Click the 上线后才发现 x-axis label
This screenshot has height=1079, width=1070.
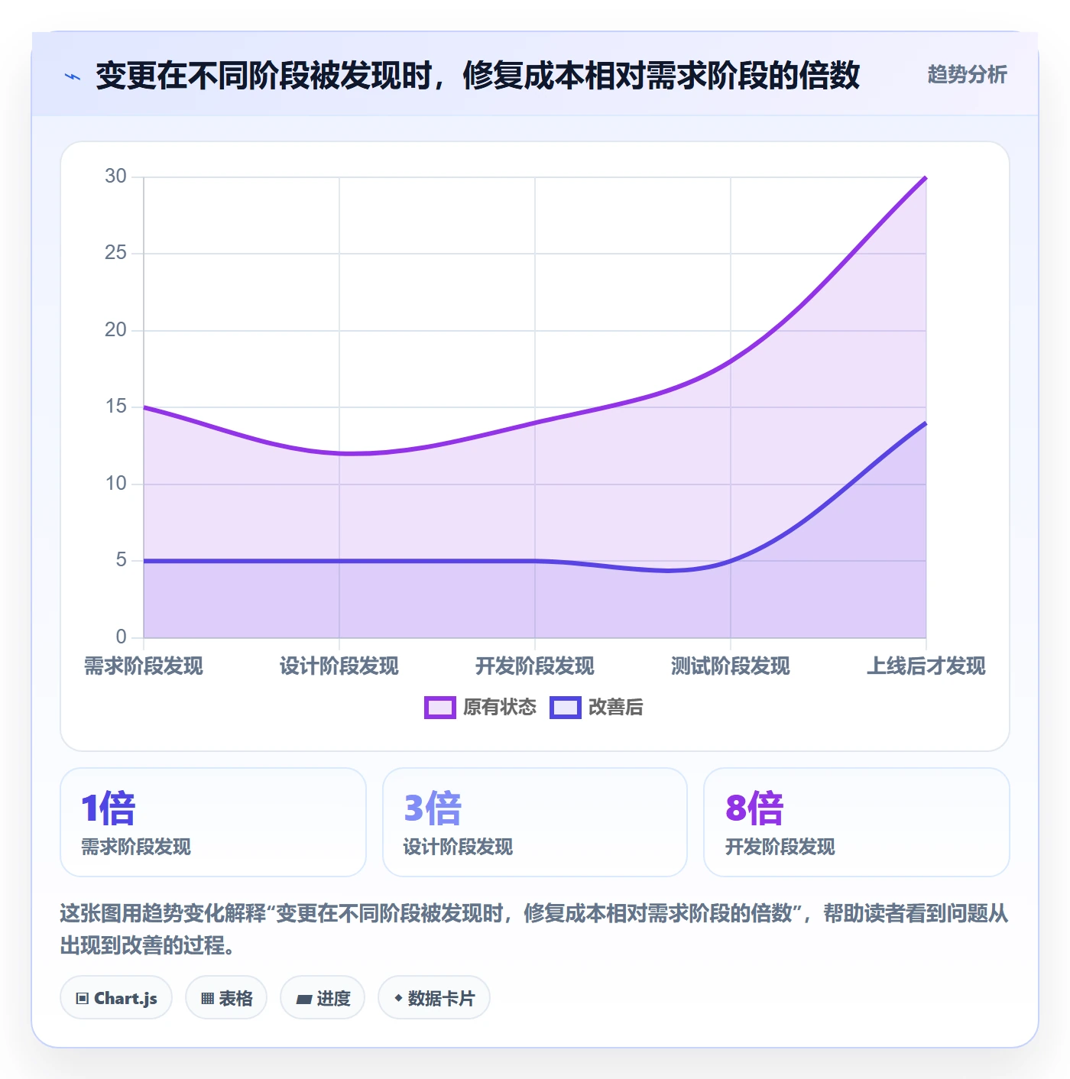point(926,666)
